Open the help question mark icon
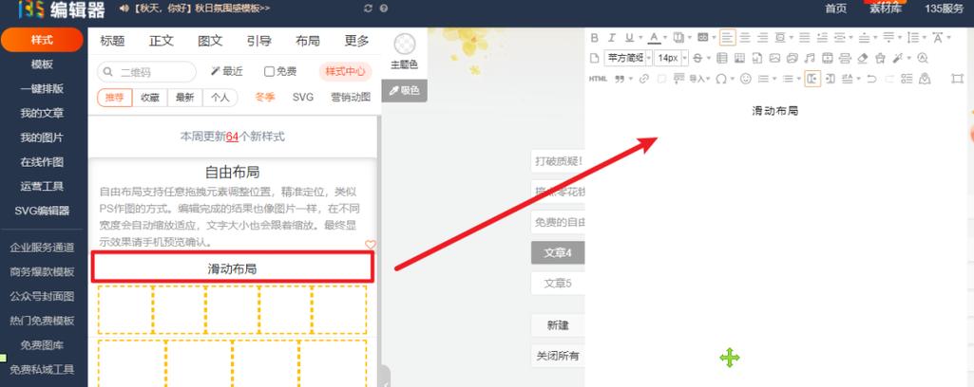This screenshot has height=387, width=974. pos(384,8)
